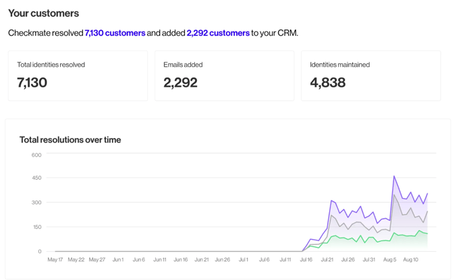Click the Your customers heading
This screenshot has height=280, width=452.
[x=43, y=13]
